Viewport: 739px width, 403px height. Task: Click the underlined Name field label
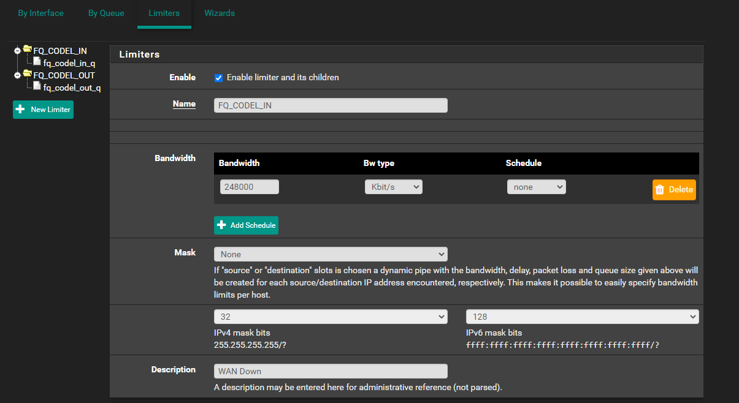click(x=184, y=104)
